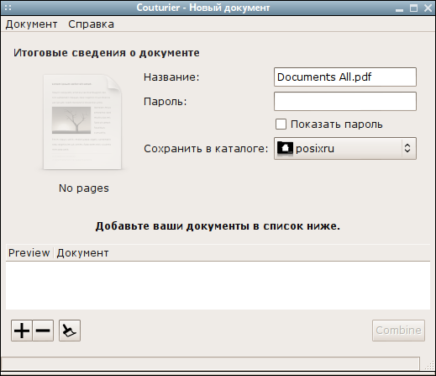Close the Couturier window

click(428, 8)
